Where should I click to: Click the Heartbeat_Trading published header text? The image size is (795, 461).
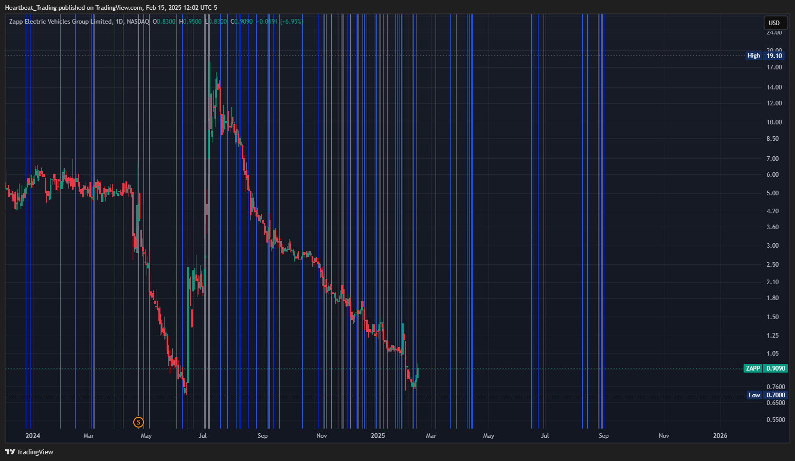pyautogui.click(x=111, y=8)
